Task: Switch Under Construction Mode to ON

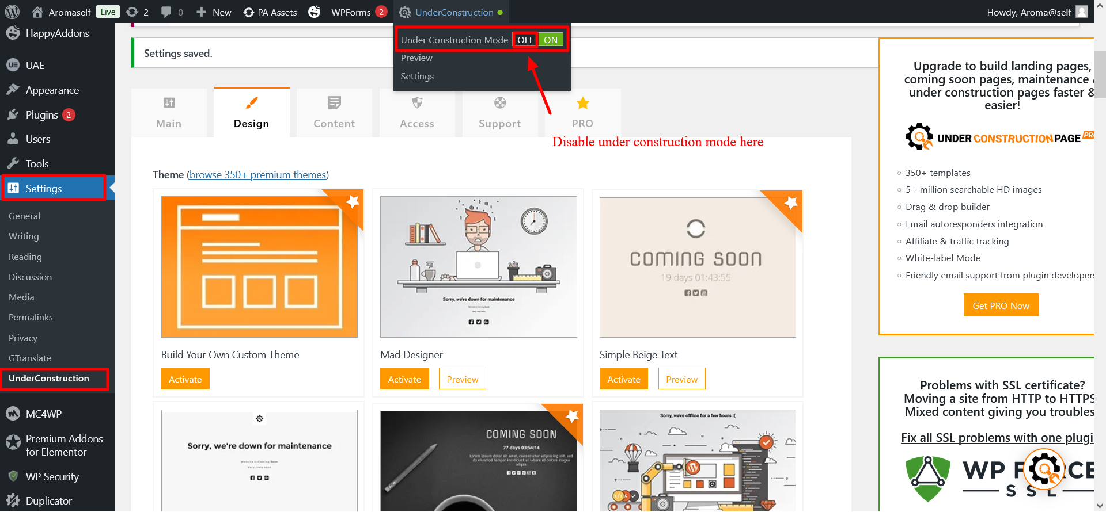Action: [x=551, y=40]
